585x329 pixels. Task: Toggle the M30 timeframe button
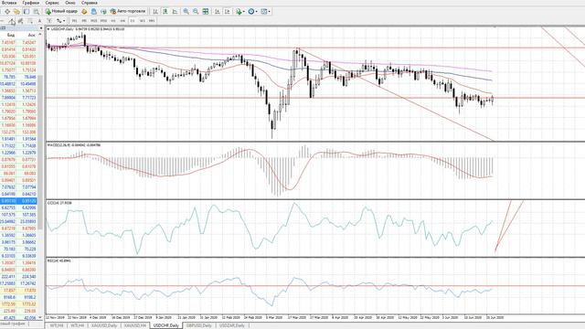103,21
